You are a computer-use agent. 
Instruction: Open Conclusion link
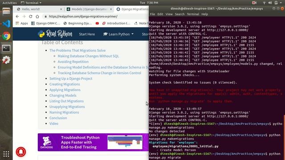[x=58, y=118]
